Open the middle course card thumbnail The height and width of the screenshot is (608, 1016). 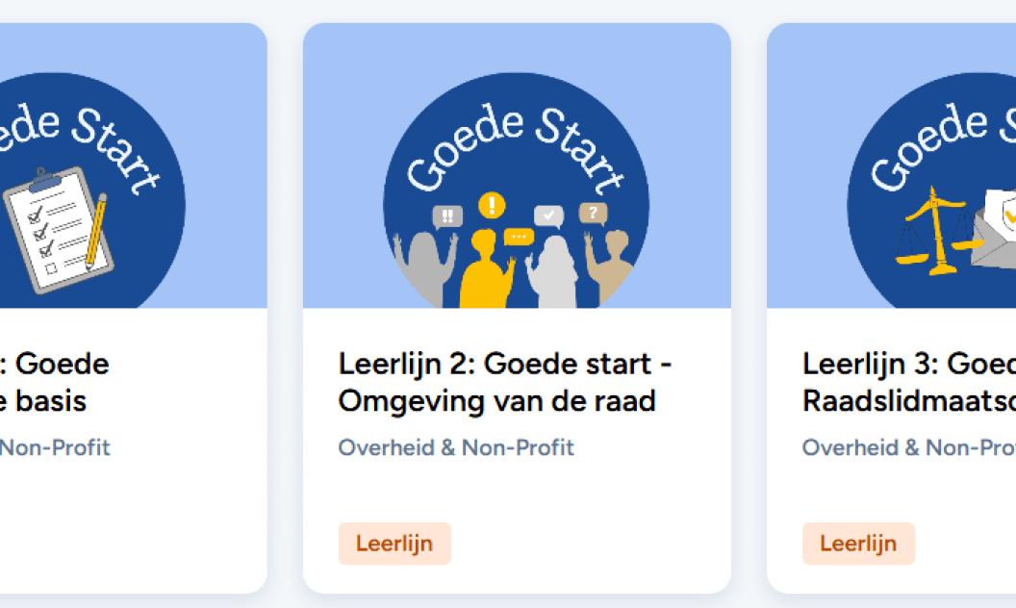tap(516, 164)
